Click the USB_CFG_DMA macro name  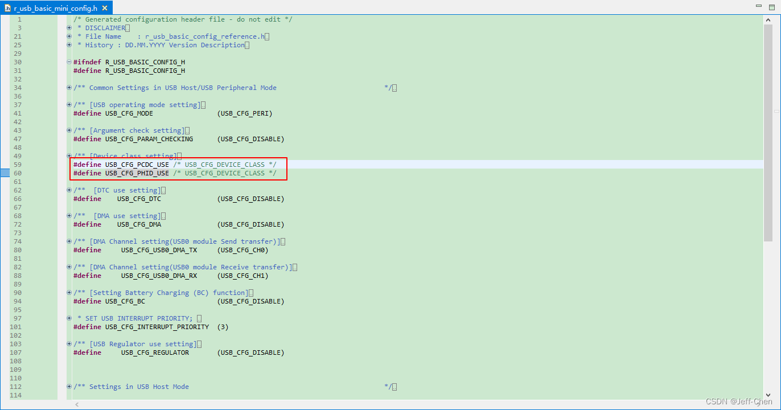[139, 224]
